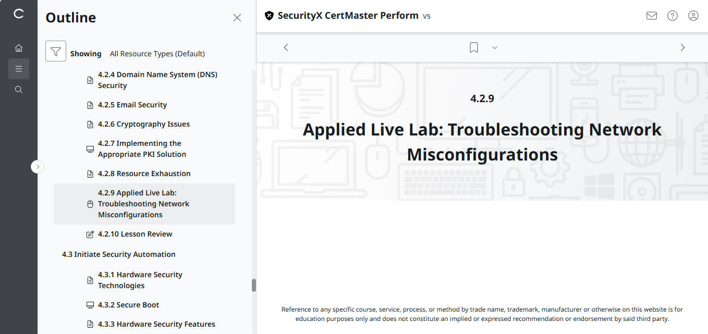
Task: Click the help question mark icon
Action: [x=673, y=16]
